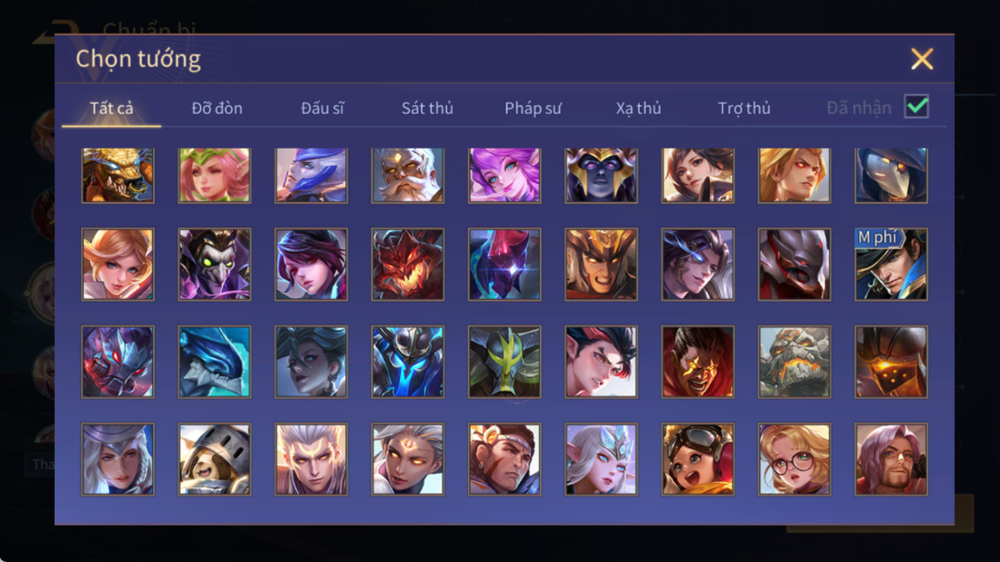Choose the hero marked with M phí label
1000x562 pixels.
point(891,264)
